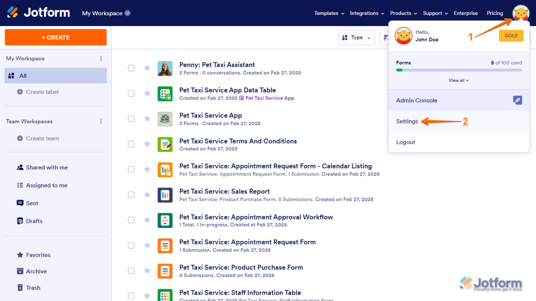
Task: Click the Pet Taxi Service App thumbnail
Action: [165, 119]
